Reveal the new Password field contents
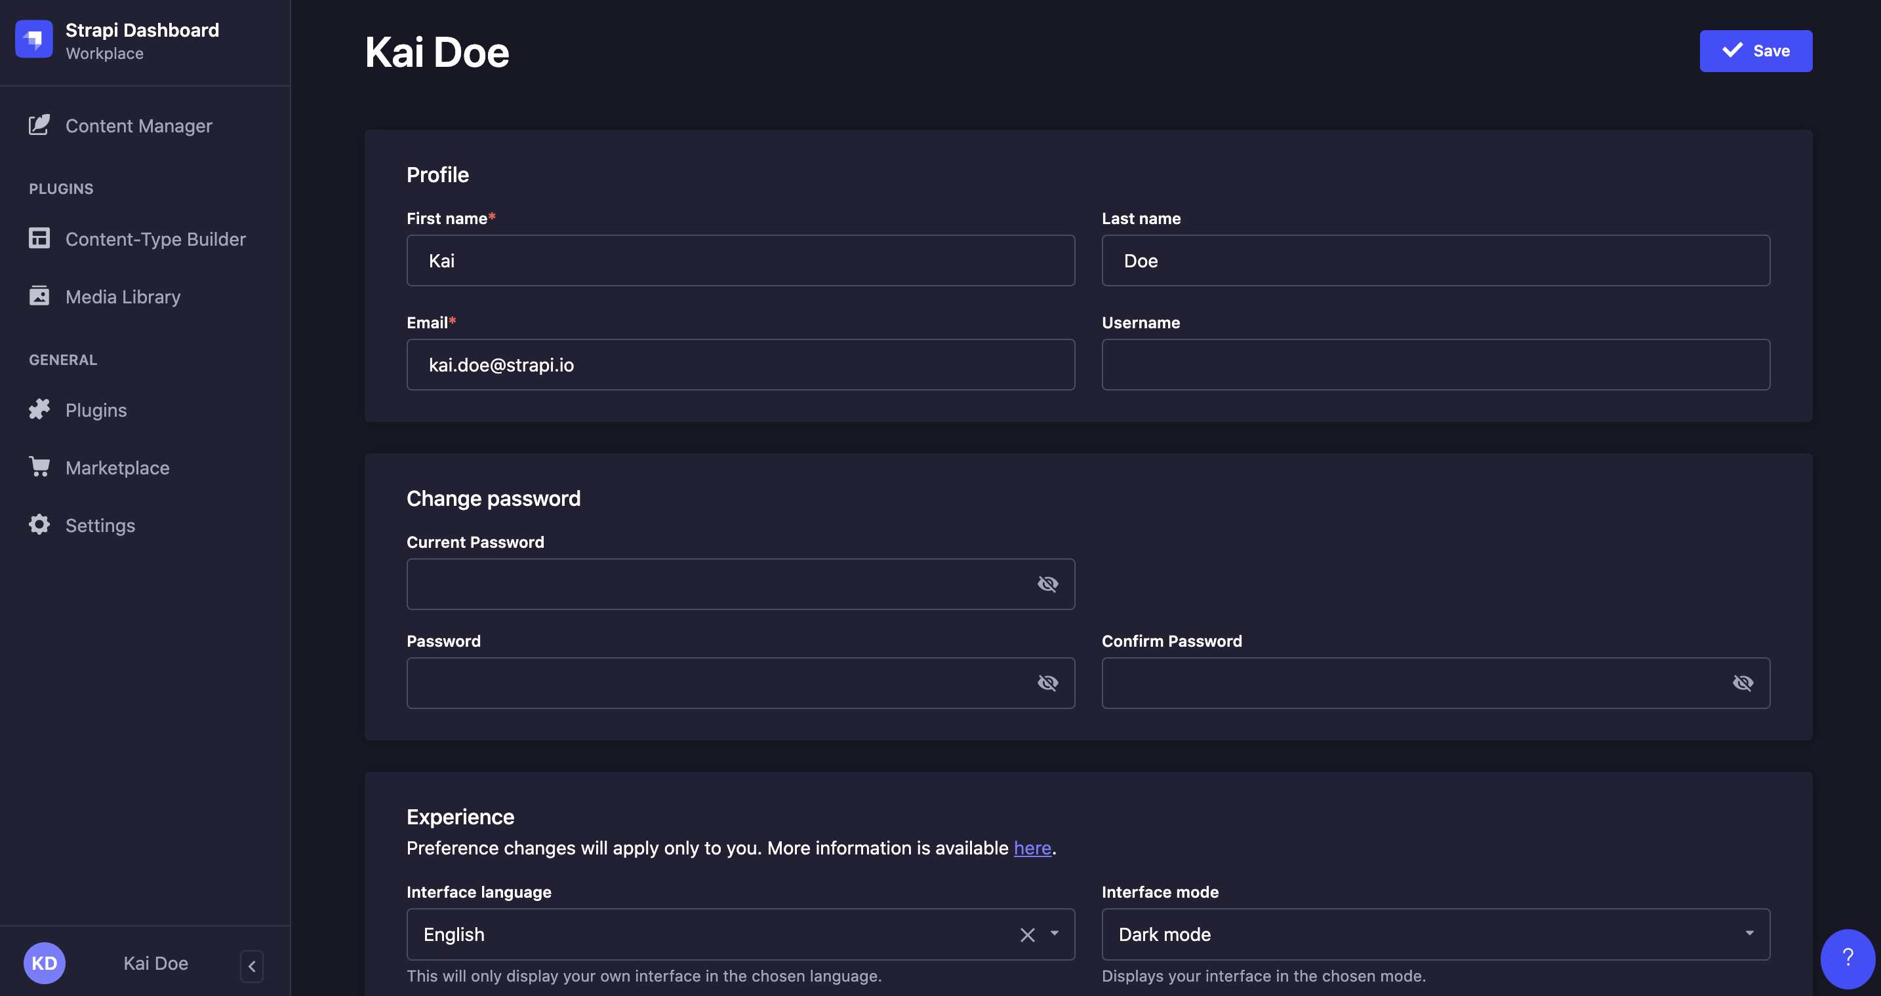The image size is (1881, 996). click(x=1049, y=683)
